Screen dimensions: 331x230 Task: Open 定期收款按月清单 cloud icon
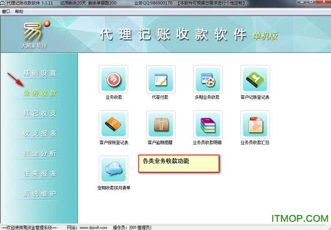click(113, 170)
